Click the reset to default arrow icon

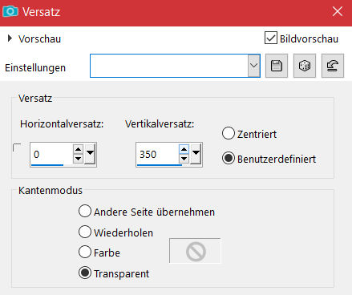(x=333, y=66)
